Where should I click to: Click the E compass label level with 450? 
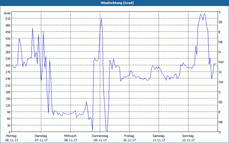(220, 32)
